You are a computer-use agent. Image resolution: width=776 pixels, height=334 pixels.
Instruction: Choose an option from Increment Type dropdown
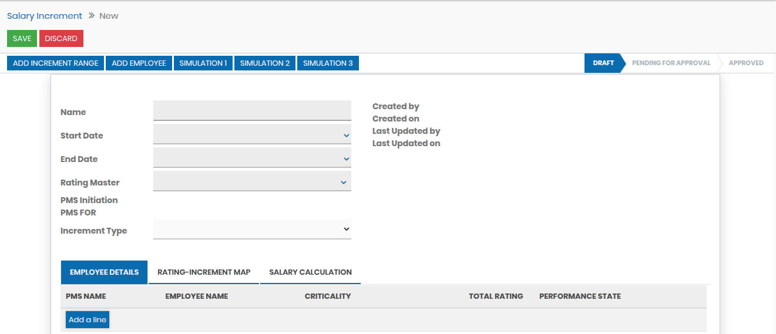click(x=252, y=230)
